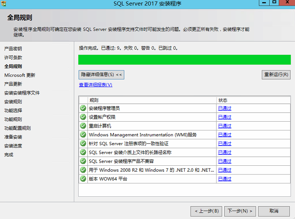Select 全局规则 step in sidebar

pos(13,66)
